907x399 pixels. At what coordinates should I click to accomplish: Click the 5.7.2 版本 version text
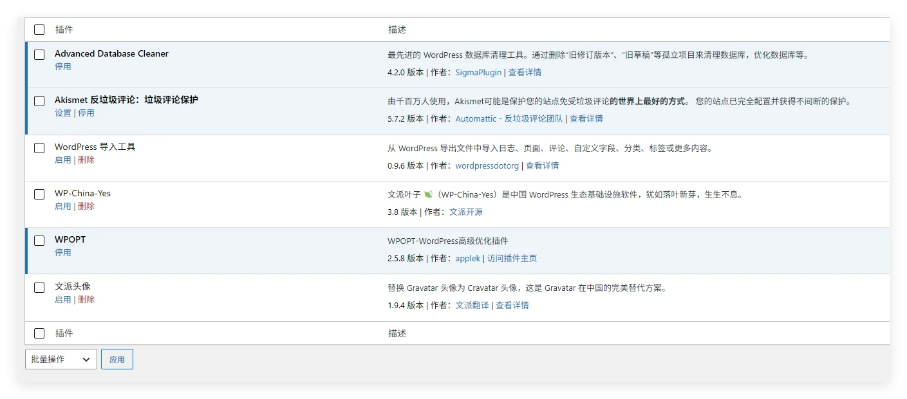click(x=406, y=118)
